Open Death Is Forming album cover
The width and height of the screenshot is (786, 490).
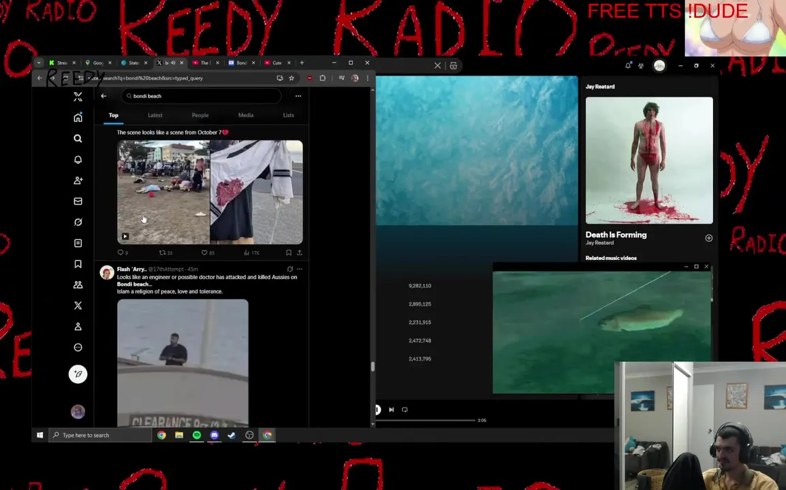[x=649, y=161]
